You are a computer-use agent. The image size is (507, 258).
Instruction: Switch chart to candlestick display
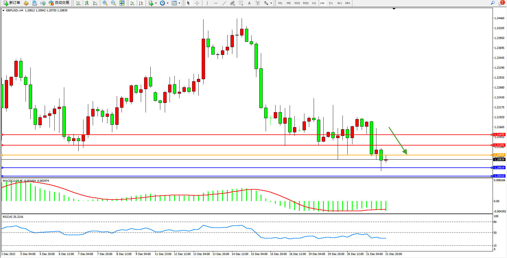[x=87, y=3]
